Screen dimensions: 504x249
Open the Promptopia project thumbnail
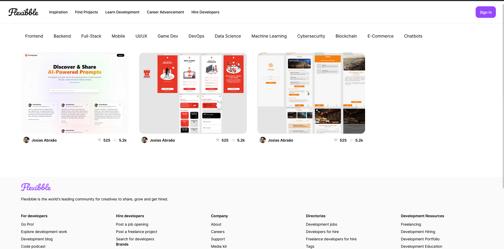(x=75, y=93)
